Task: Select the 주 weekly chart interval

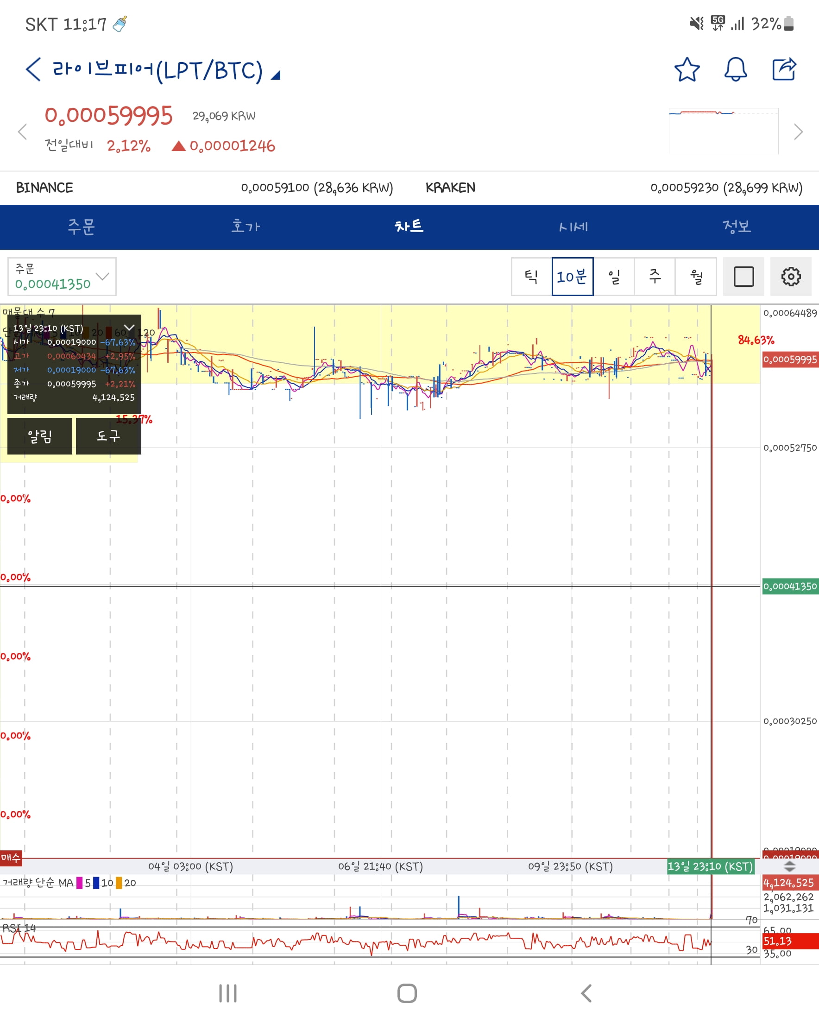Action: (x=655, y=277)
